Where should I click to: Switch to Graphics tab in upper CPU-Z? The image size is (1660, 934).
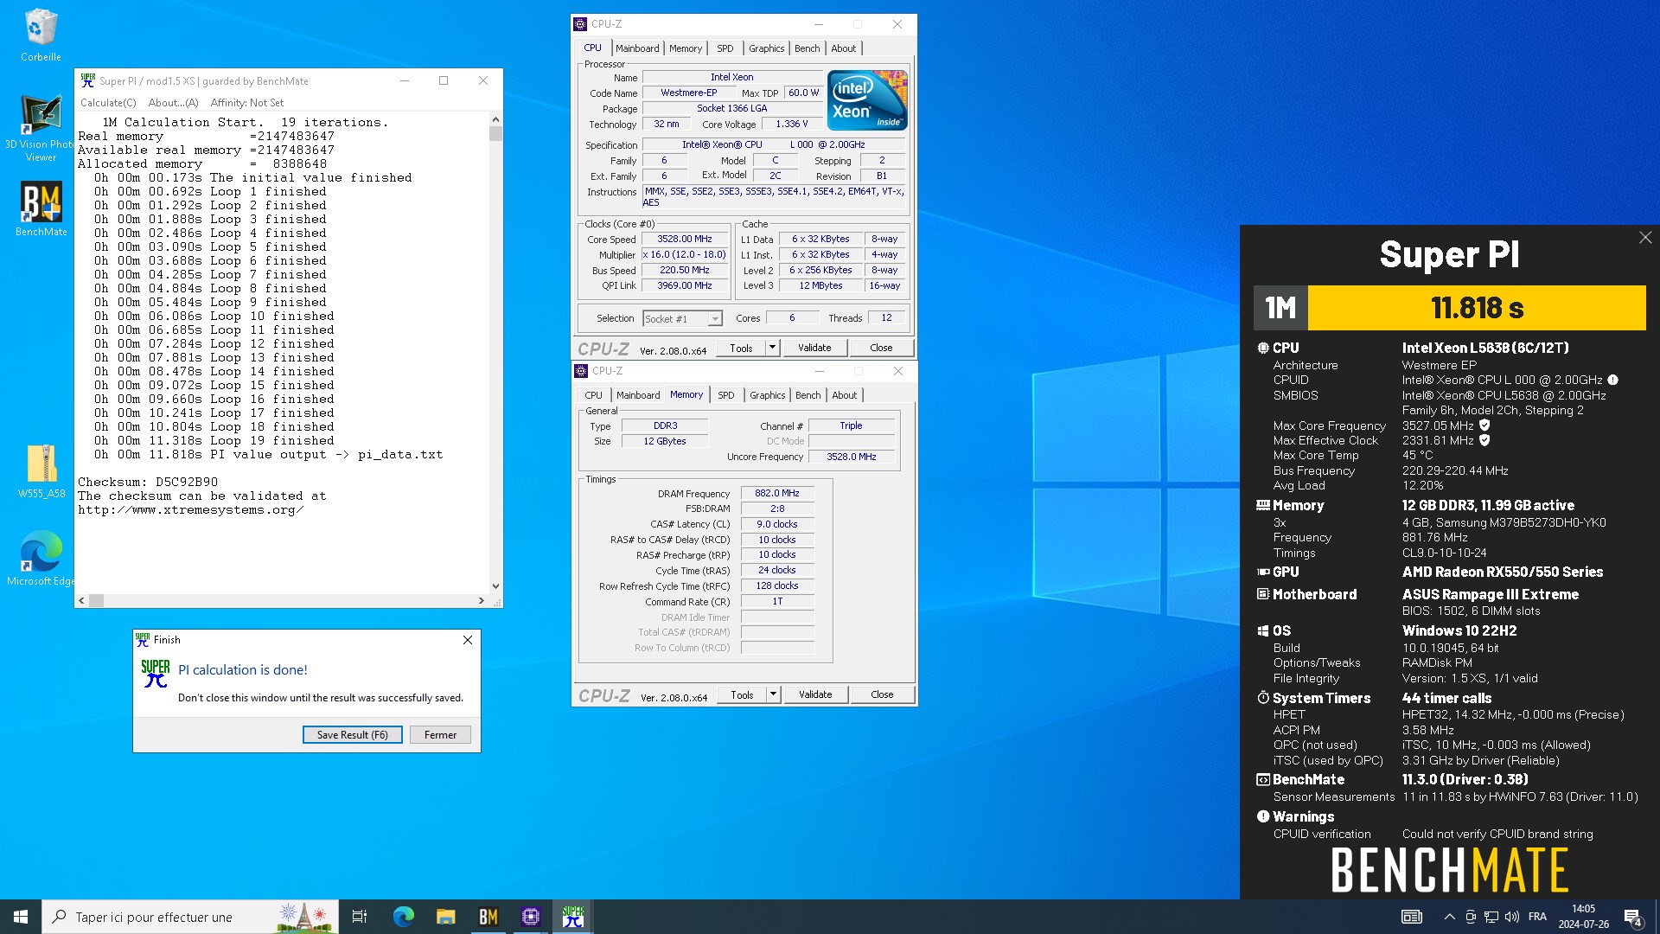pyautogui.click(x=767, y=48)
